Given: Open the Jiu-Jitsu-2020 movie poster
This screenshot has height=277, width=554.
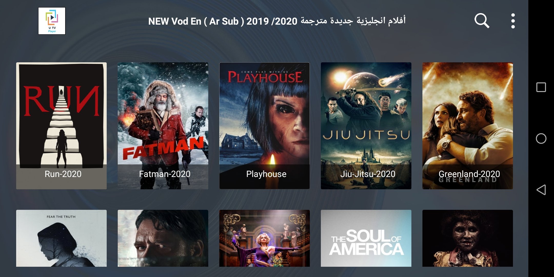Looking at the screenshot, I should coord(366,126).
